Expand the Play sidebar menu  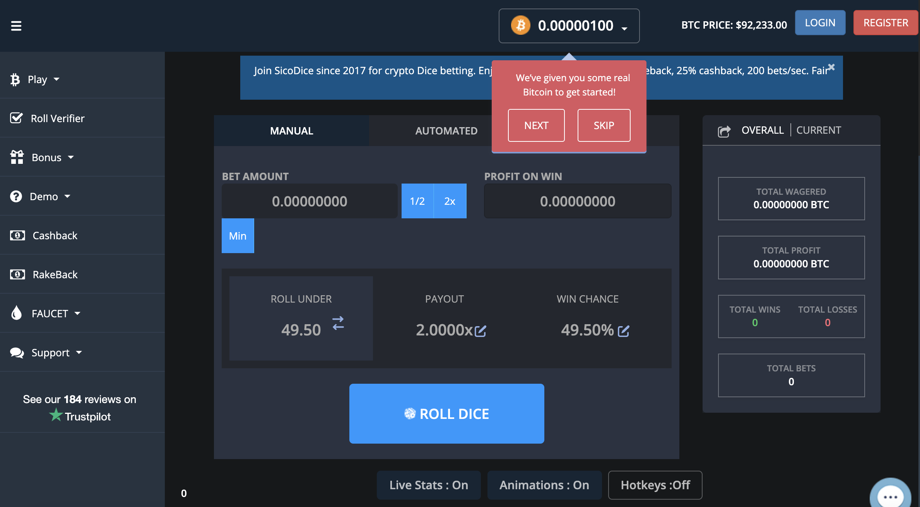point(38,79)
